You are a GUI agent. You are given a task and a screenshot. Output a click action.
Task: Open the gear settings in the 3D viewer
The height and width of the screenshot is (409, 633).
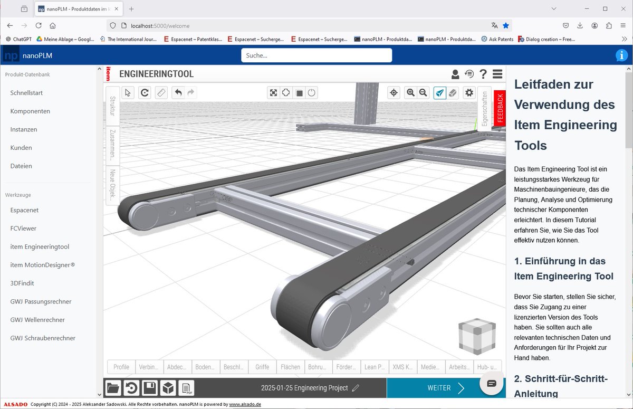(468, 93)
